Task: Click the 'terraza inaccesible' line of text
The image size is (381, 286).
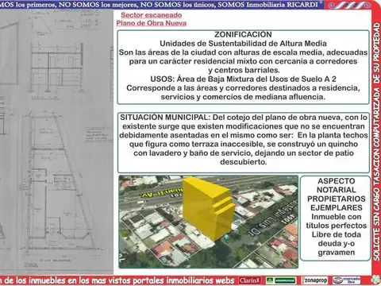Action: pos(244,144)
